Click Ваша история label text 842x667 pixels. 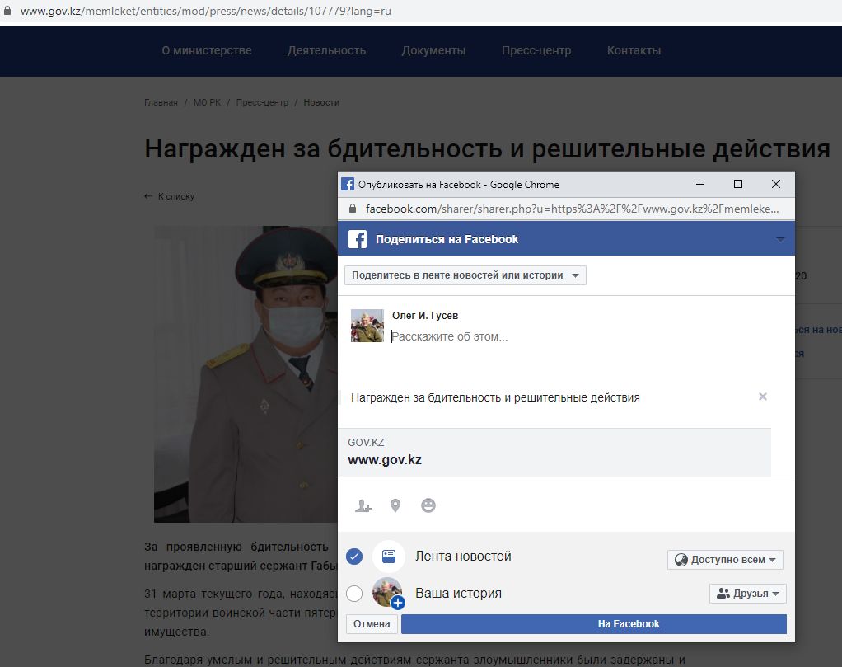tap(459, 593)
